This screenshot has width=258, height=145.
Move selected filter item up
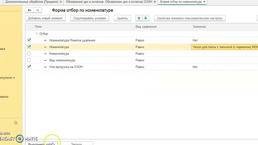[x=139, y=18]
